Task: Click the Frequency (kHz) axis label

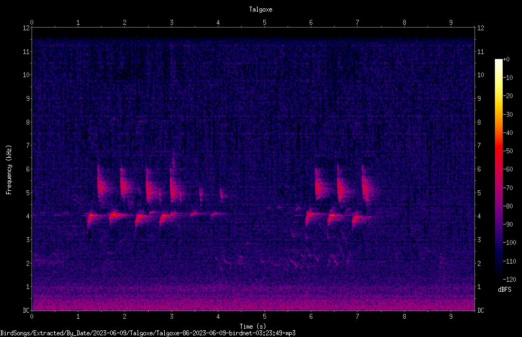Action: [x=9, y=170]
